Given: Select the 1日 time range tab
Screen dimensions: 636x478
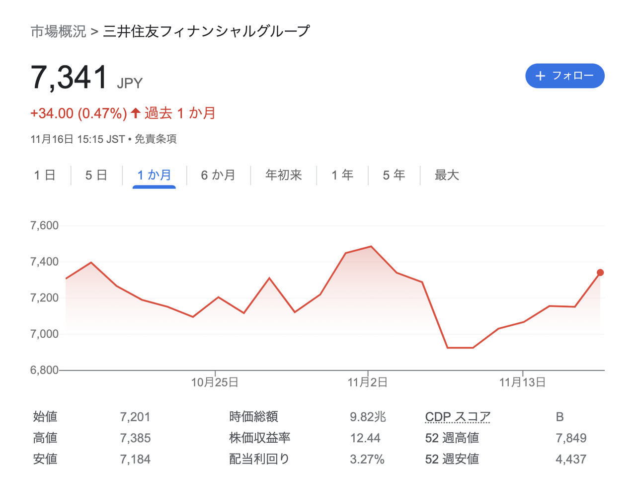Looking at the screenshot, I should 45,175.
